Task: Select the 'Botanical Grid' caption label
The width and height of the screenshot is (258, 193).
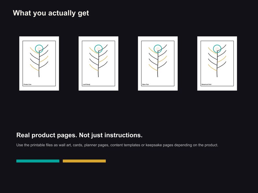Action: (x=206, y=85)
